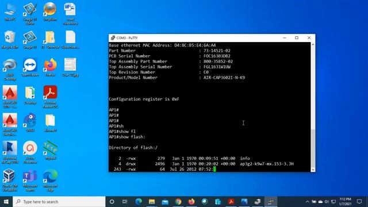Viewport: 368px width, 207px height.
Task: Open the network tray icon
Action: [x=333, y=202]
